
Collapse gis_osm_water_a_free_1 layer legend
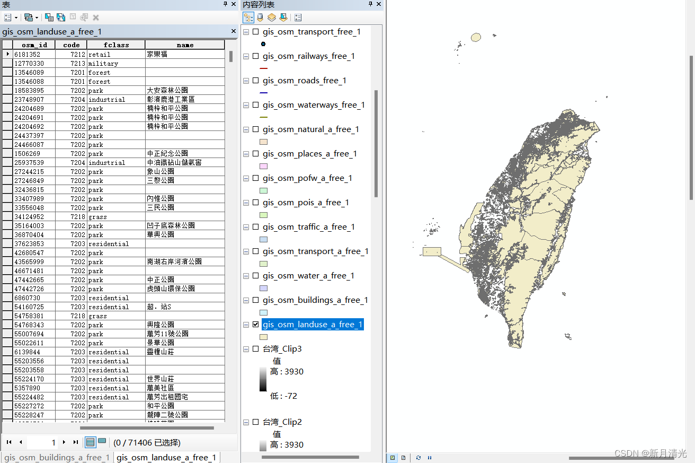point(246,276)
